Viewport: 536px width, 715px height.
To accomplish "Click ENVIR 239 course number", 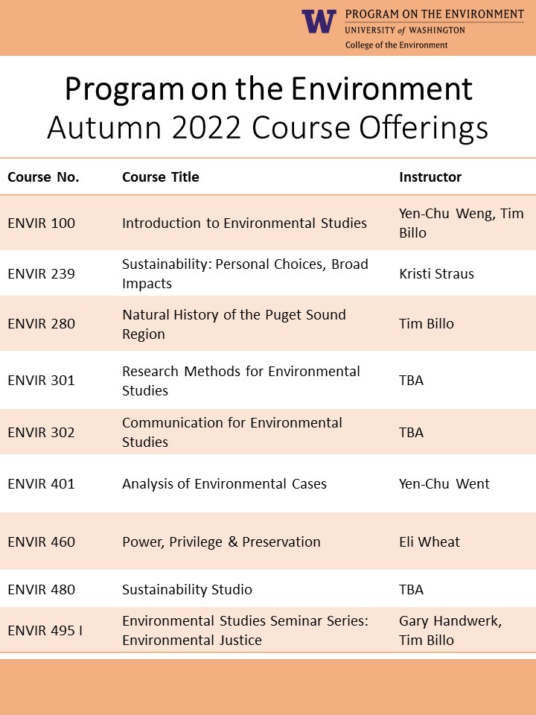I will 42,273.
